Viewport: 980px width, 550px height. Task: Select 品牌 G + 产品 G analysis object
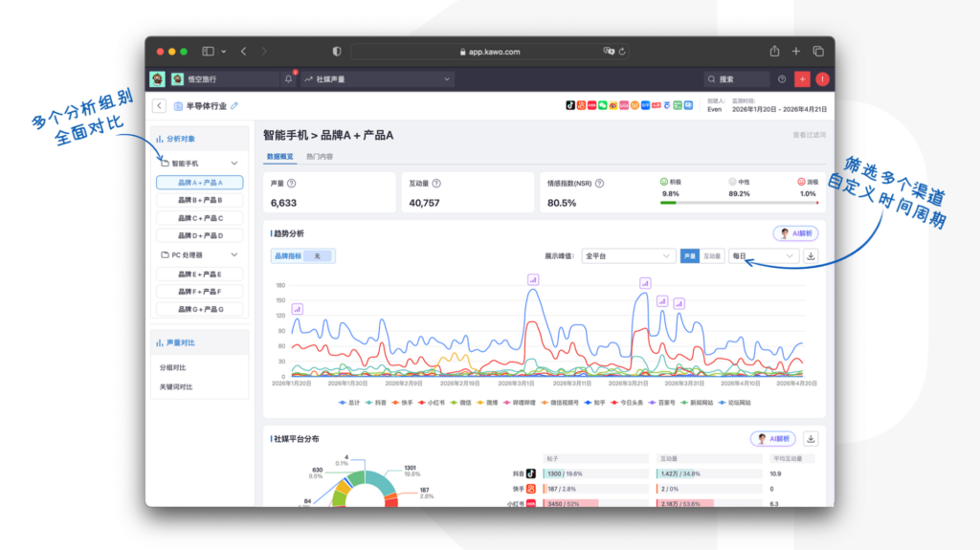(x=200, y=309)
